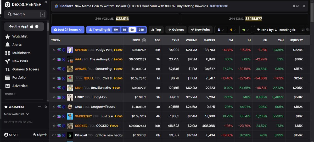Expand the sidebar more menu

pyautogui.click(x=10, y=94)
